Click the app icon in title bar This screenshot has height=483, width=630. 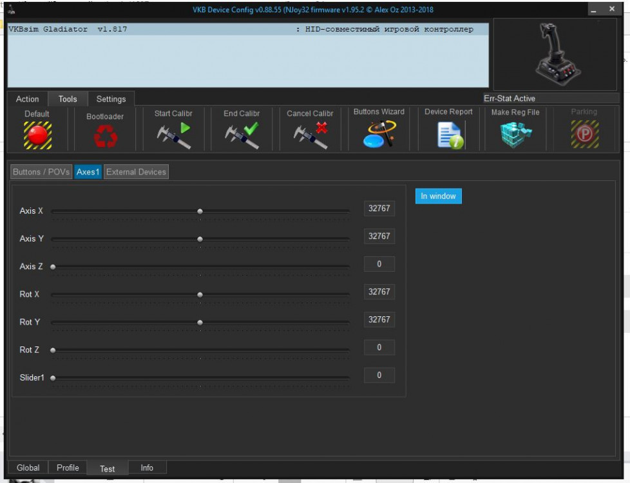coord(11,9)
